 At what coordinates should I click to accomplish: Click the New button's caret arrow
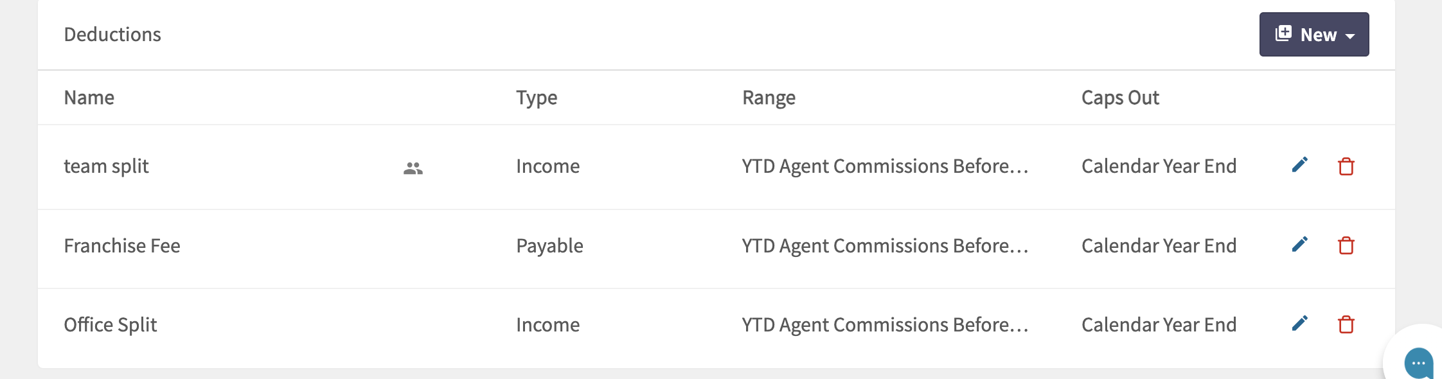[x=1350, y=37]
